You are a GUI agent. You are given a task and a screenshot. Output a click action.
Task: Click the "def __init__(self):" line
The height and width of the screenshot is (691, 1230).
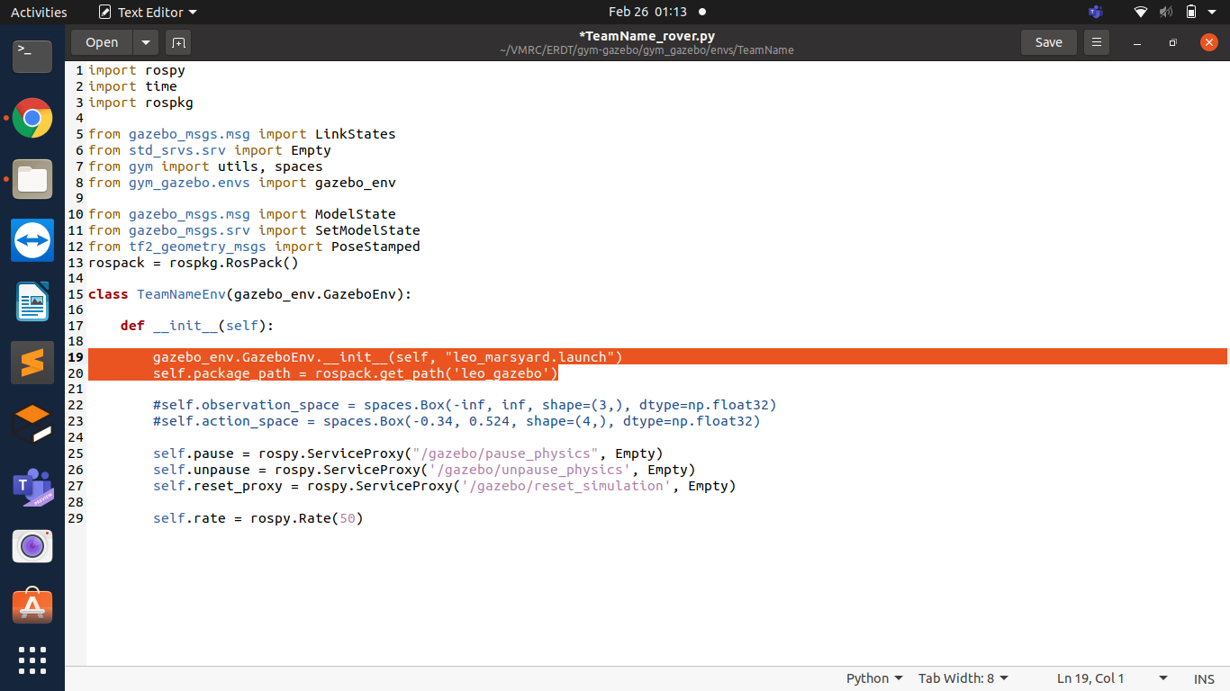[197, 326]
